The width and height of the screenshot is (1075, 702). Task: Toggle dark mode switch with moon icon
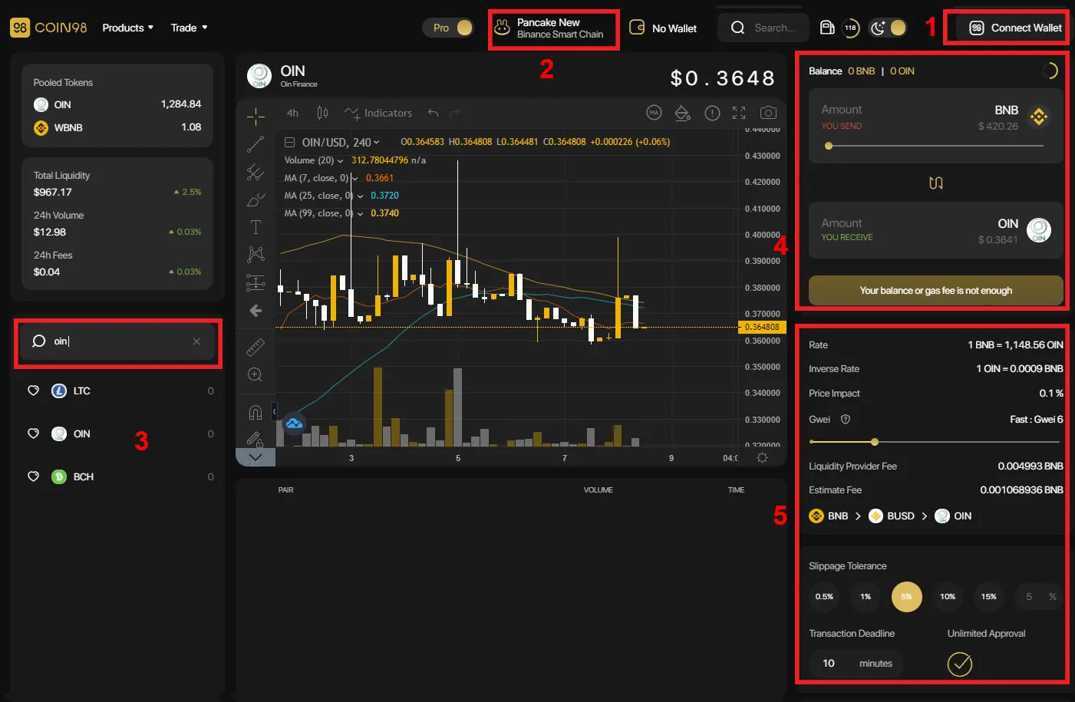(x=889, y=28)
